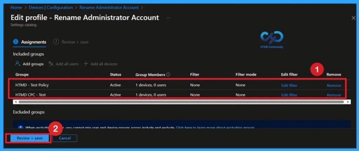
Task: Click the Review + save button
Action: 30,138
